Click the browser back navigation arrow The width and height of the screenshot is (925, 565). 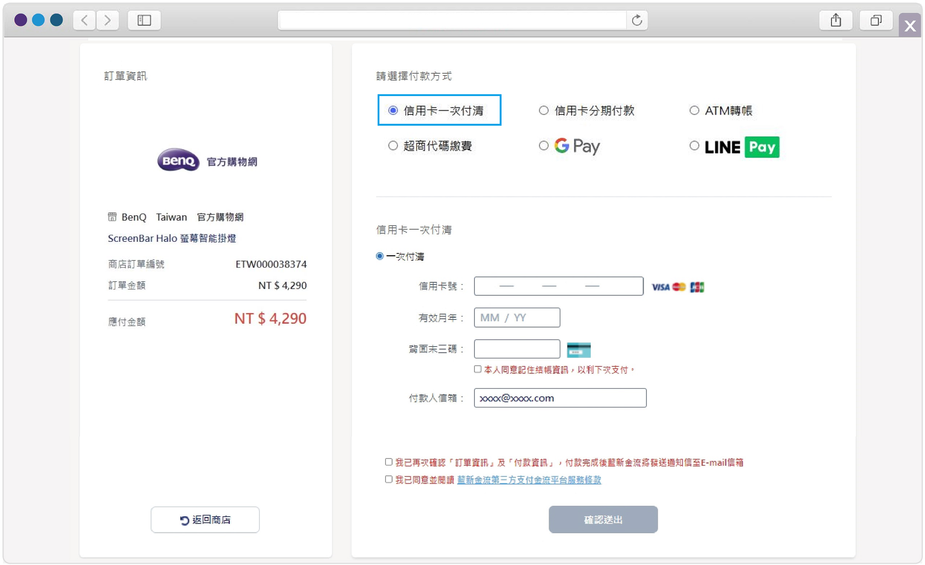(x=84, y=20)
